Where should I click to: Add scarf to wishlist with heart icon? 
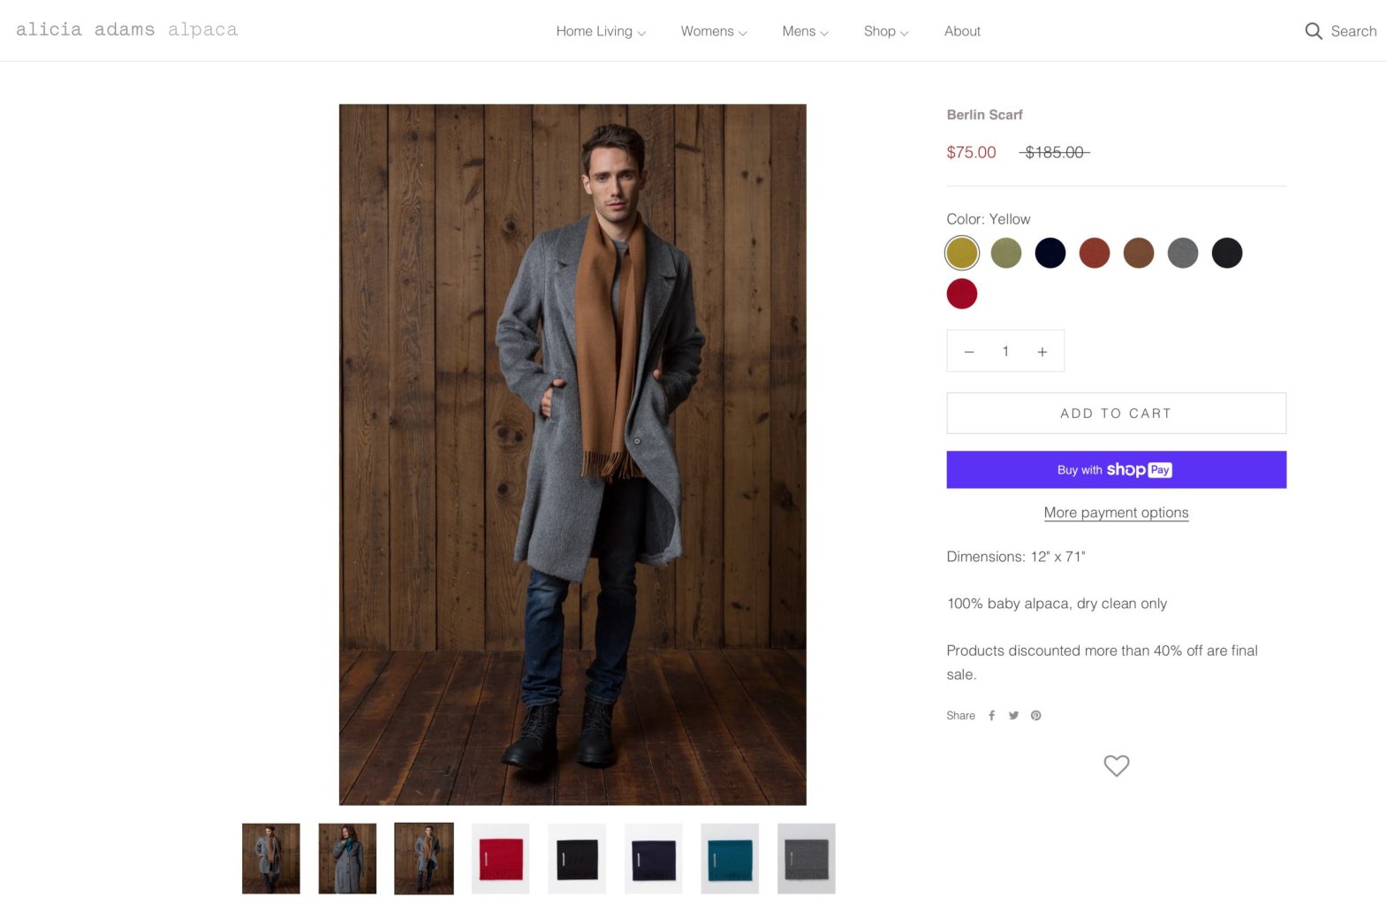click(x=1116, y=765)
